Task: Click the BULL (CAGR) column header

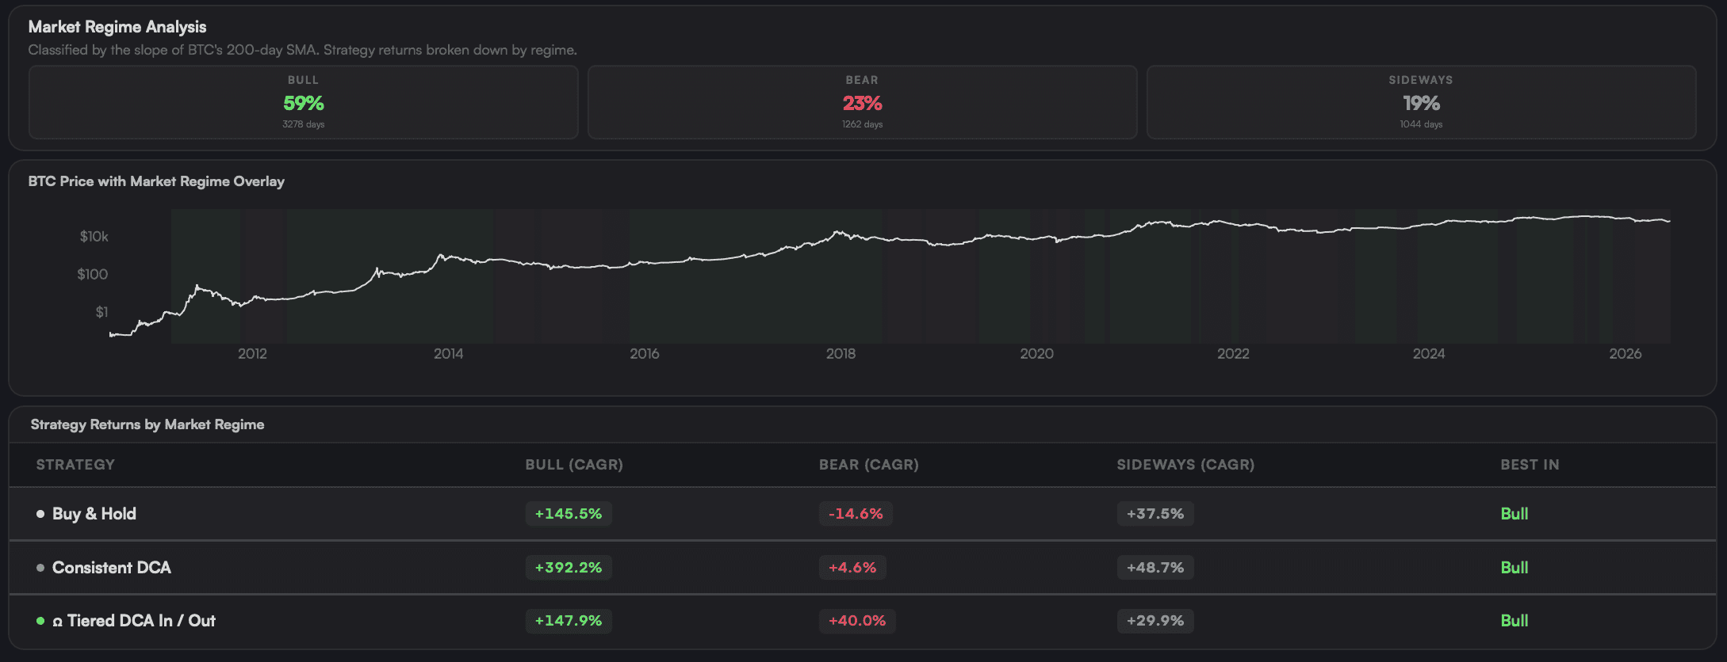Action: coord(574,465)
